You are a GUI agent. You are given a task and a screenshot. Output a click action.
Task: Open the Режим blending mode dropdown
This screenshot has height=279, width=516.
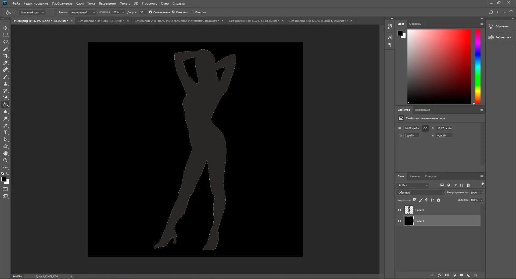click(82, 12)
